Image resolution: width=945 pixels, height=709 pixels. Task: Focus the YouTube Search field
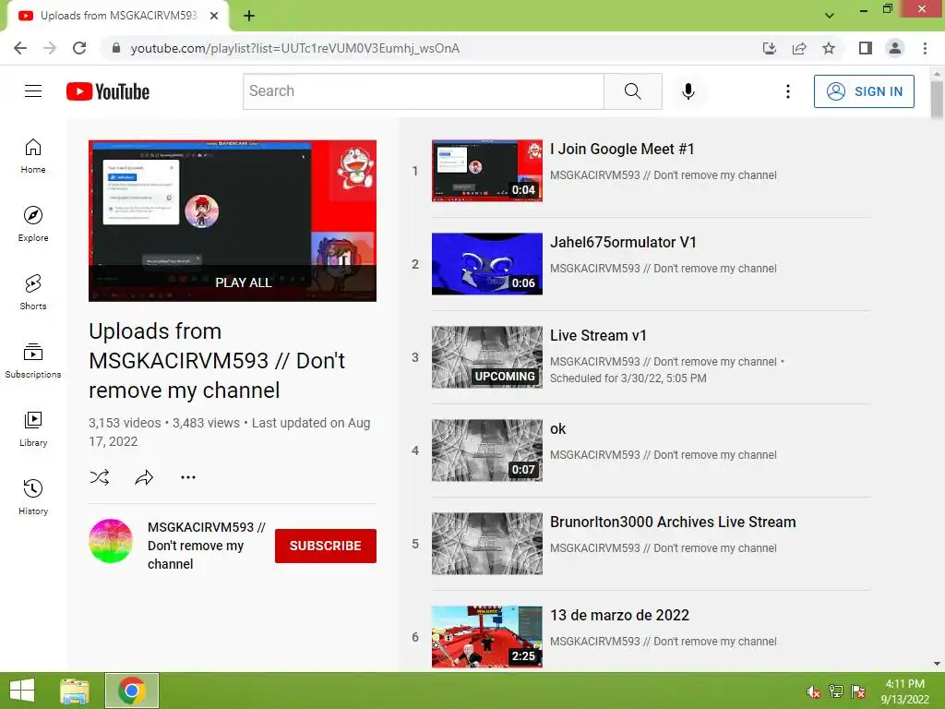point(423,91)
